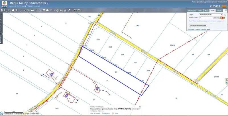Switch to the Plany tab
This screenshot has width=228, height=116.
click(x=206, y=11)
